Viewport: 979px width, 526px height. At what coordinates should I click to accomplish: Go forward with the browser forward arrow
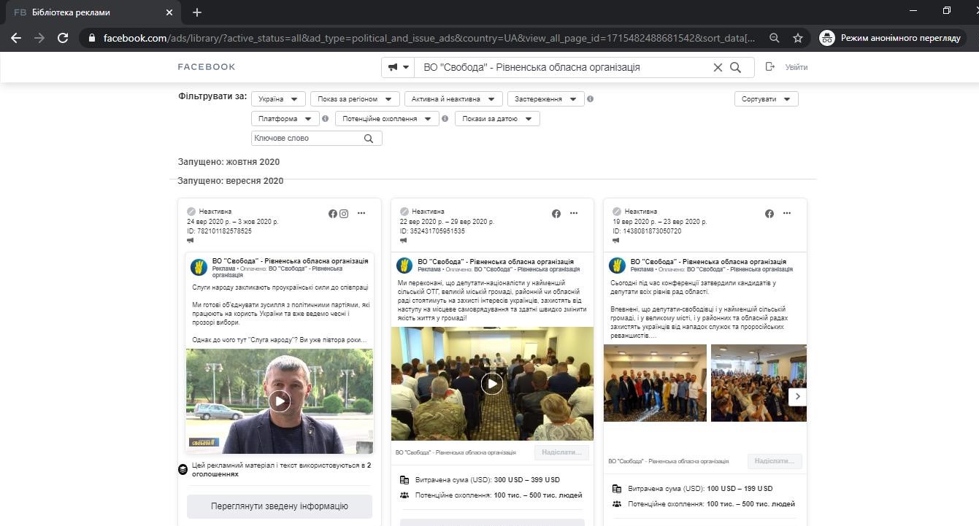point(39,38)
